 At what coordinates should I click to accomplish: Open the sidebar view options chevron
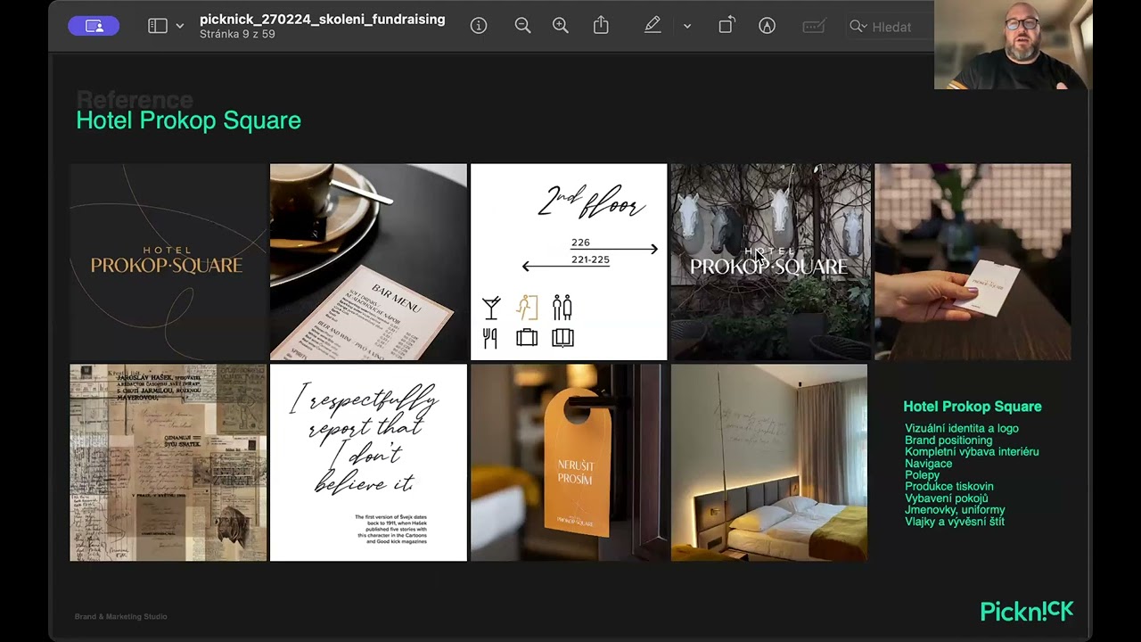point(179,27)
